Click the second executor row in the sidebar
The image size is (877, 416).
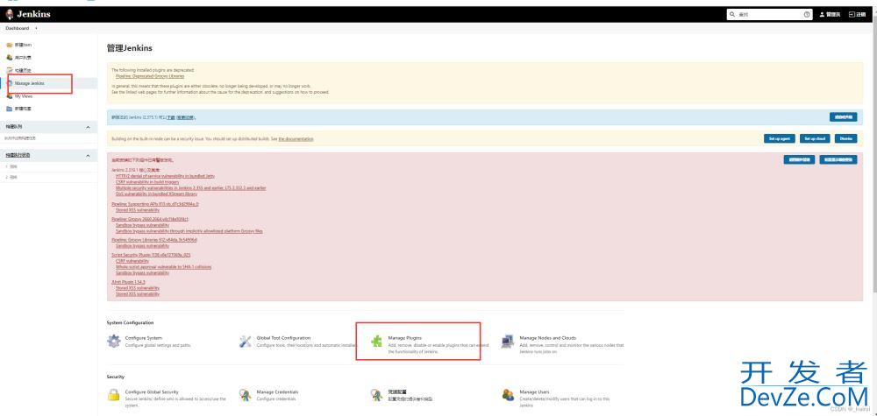pos(48,177)
